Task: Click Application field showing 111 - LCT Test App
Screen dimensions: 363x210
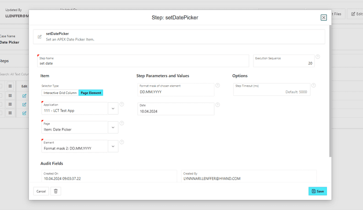Action: tap(74, 109)
